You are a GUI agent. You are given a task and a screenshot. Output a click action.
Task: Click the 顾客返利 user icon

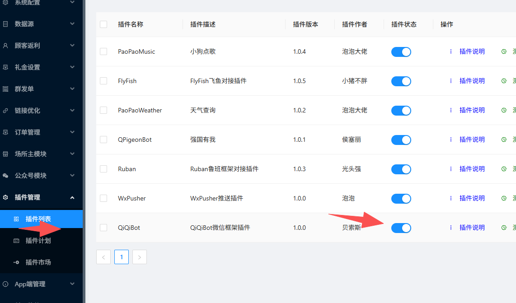tap(5, 46)
